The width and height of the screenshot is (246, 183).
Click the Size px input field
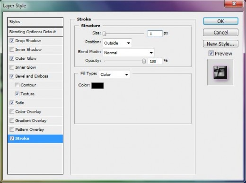(x=155, y=34)
